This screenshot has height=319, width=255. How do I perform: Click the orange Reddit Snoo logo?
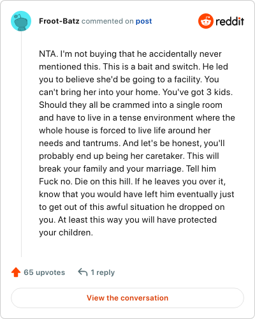[206, 21]
